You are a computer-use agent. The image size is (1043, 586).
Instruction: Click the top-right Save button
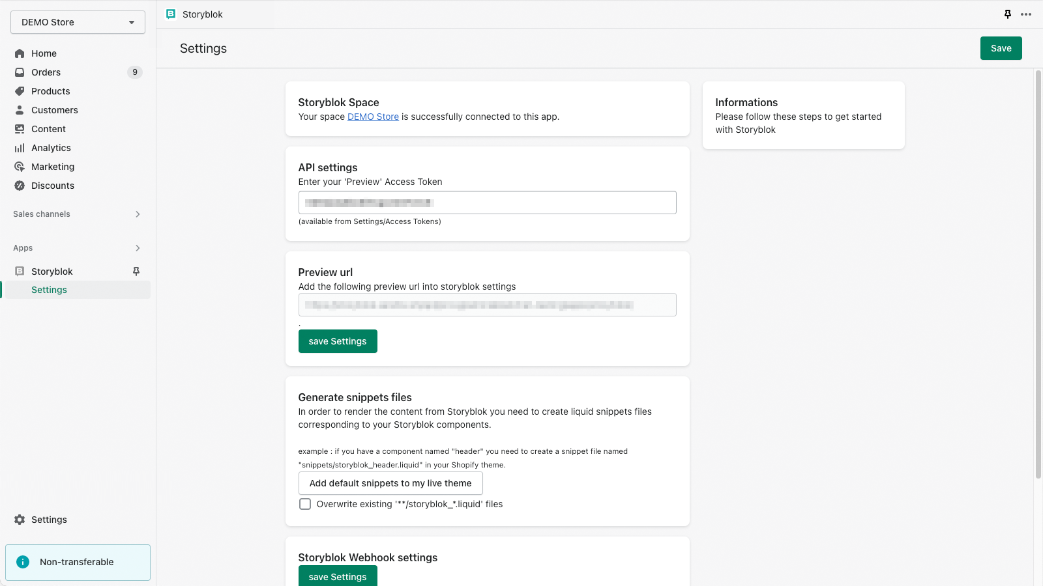tap(1001, 48)
